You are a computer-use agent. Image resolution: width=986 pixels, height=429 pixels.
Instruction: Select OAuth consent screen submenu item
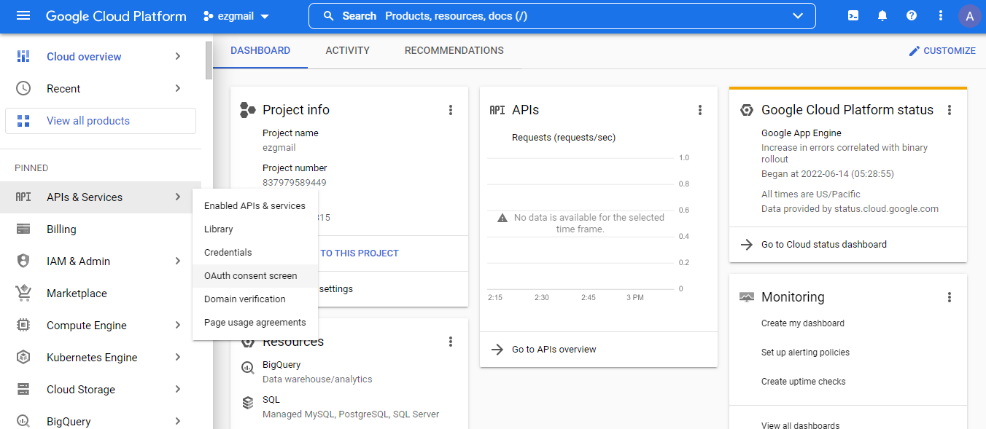pyautogui.click(x=255, y=276)
